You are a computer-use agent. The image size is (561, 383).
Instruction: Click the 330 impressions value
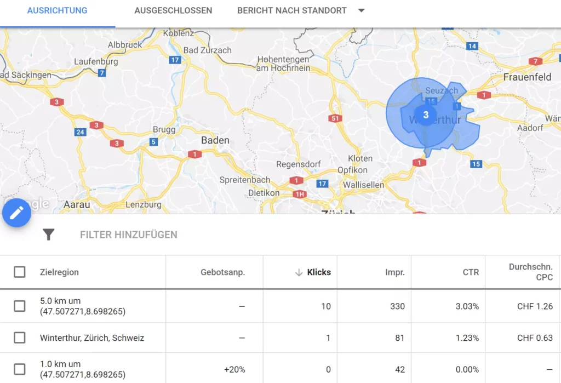(398, 306)
